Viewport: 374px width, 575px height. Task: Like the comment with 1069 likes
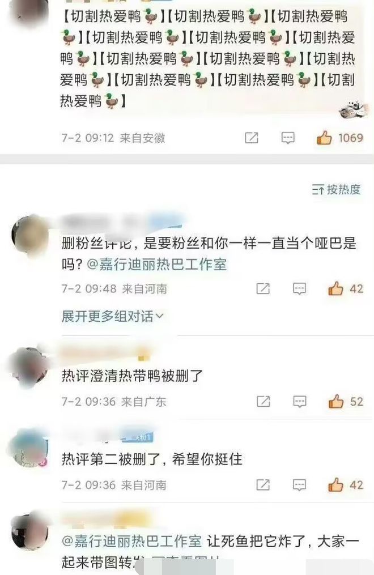[324, 138]
